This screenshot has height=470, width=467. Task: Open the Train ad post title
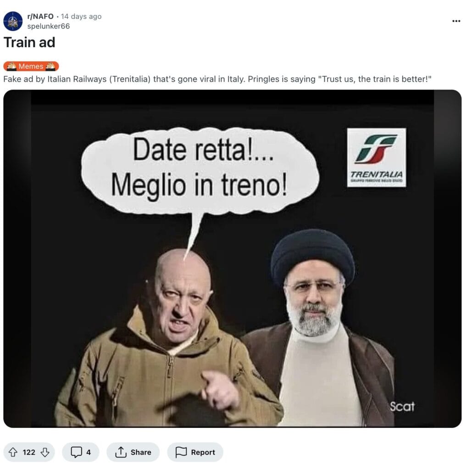(x=29, y=42)
